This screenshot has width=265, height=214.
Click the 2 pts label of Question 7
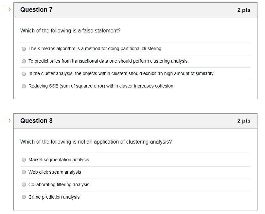pyautogui.click(x=244, y=10)
